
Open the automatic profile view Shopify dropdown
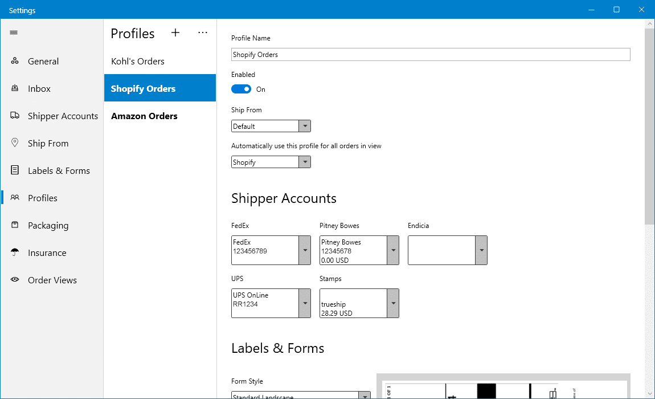271,162
